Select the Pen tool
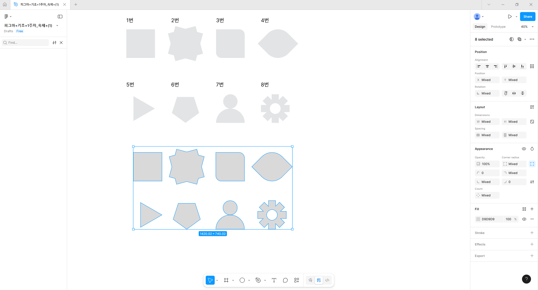538x290 pixels. [258, 280]
